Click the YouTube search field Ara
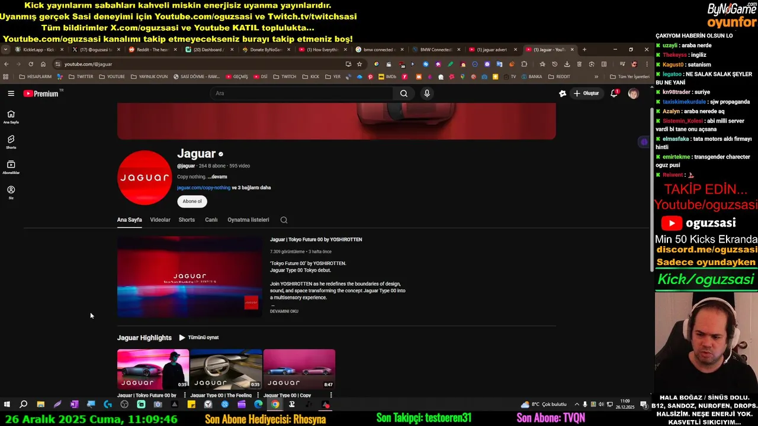This screenshot has height=426, width=758. [x=301, y=93]
